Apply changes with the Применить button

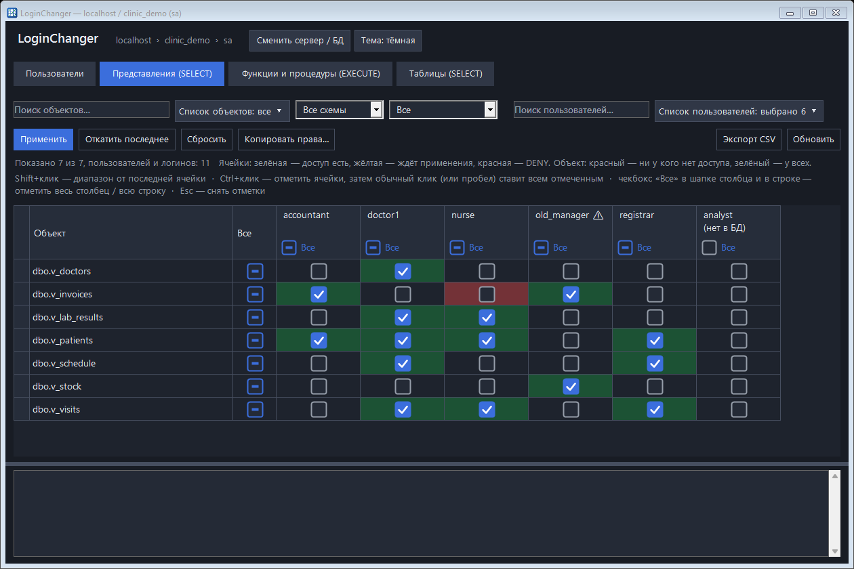(x=43, y=140)
